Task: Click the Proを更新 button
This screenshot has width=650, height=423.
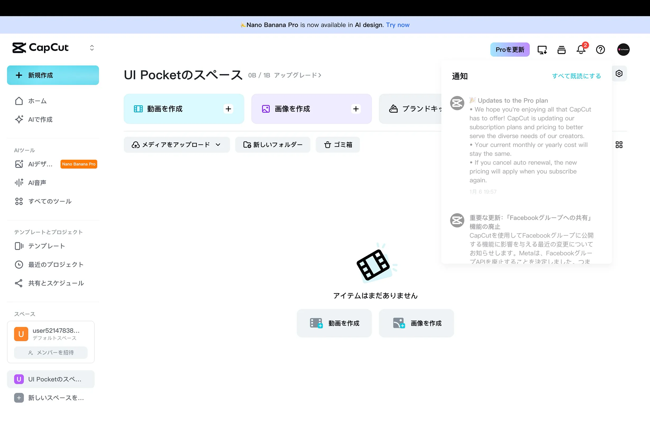Action: 510,49
